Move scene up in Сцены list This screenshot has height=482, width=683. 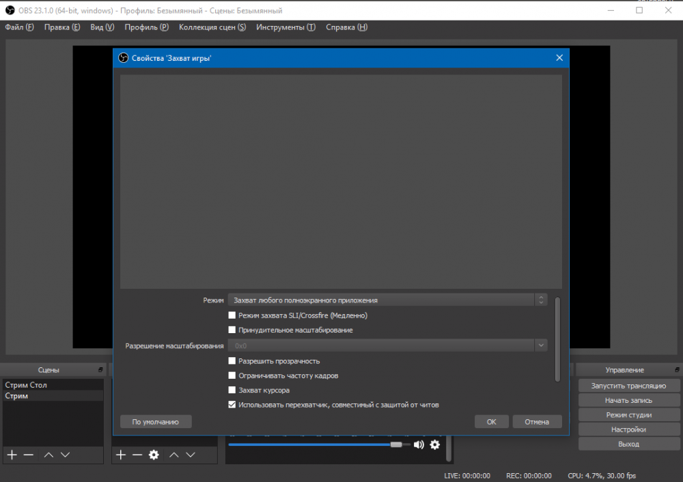point(48,455)
